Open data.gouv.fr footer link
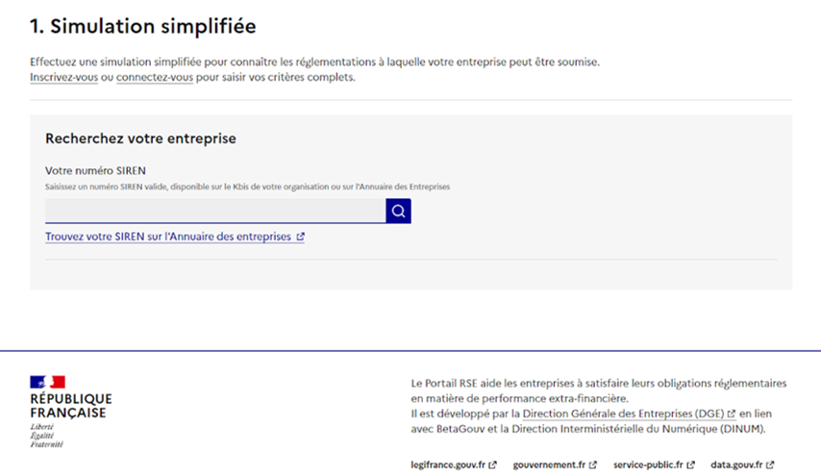 coord(736,464)
